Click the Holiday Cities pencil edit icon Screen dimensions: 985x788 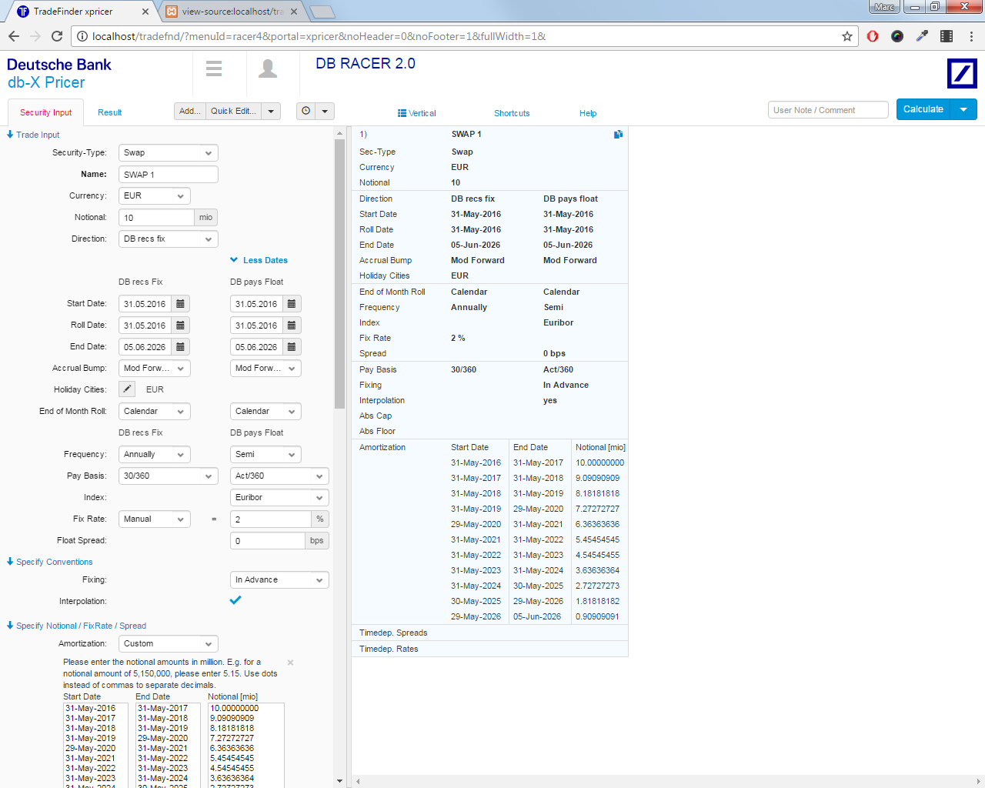[128, 389]
